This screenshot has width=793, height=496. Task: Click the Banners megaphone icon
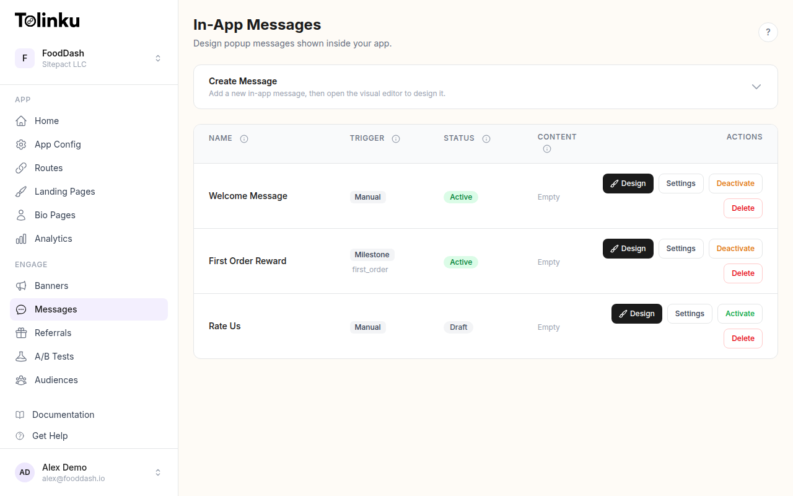coord(21,285)
